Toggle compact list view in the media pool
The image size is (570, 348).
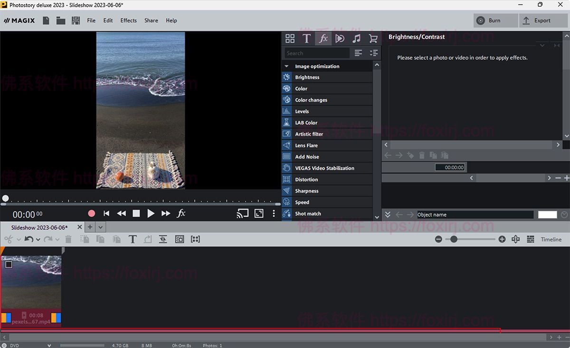coord(358,53)
